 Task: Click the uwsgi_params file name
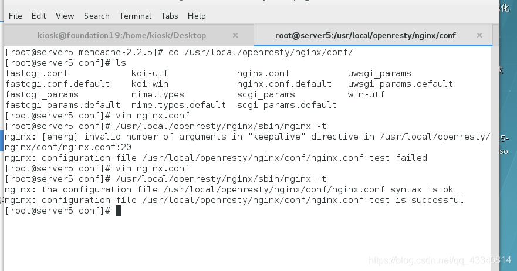[x=379, y=73]
